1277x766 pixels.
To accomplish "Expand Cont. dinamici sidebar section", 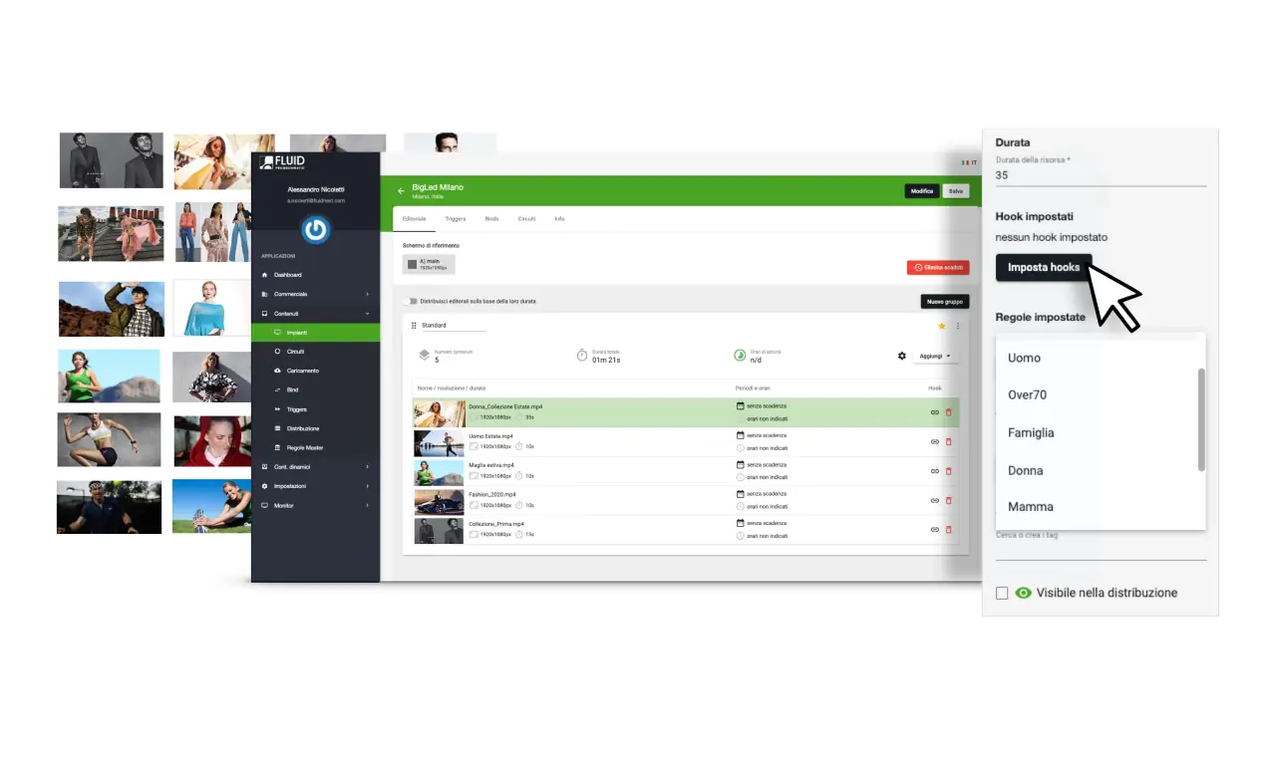I will [x=315, y=467].
